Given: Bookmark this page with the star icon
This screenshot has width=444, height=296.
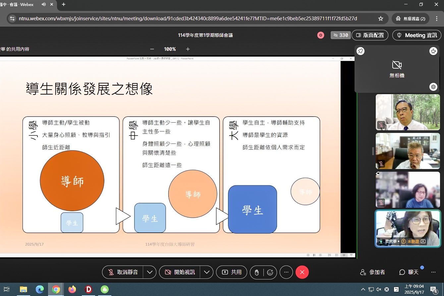Looking at the screenshot, I should 381,19.
